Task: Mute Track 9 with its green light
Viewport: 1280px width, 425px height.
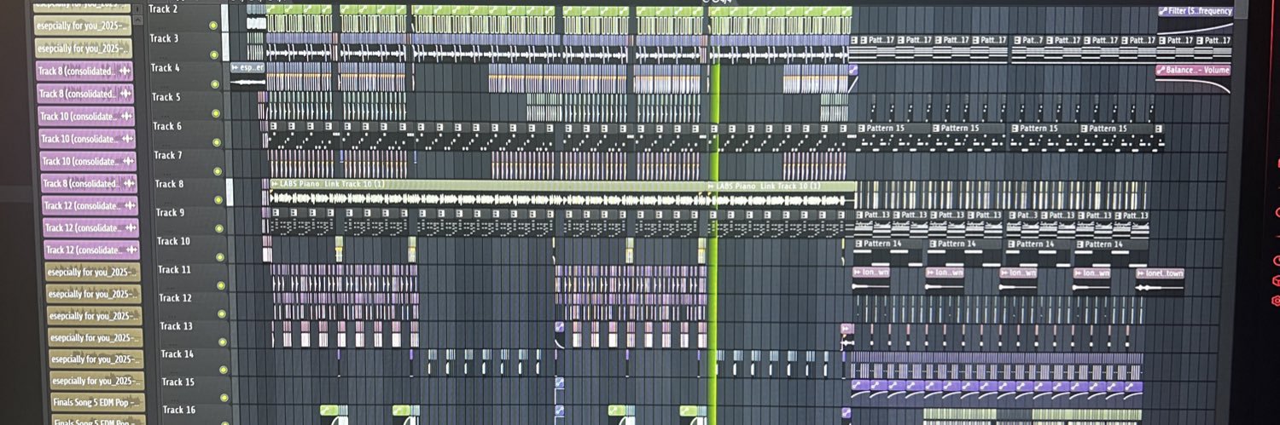Action: [x=218, y=228]
